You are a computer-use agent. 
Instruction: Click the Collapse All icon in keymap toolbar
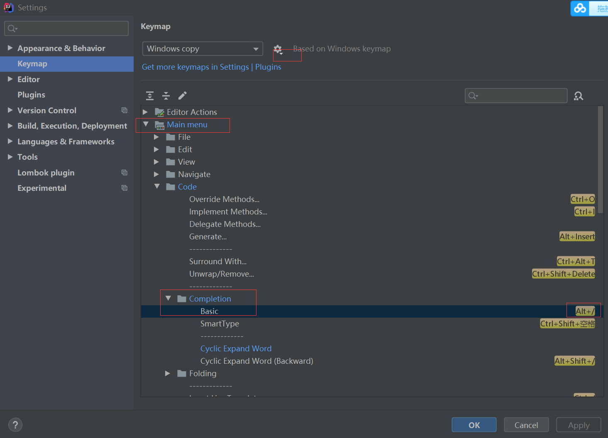[x=166, y=96]
